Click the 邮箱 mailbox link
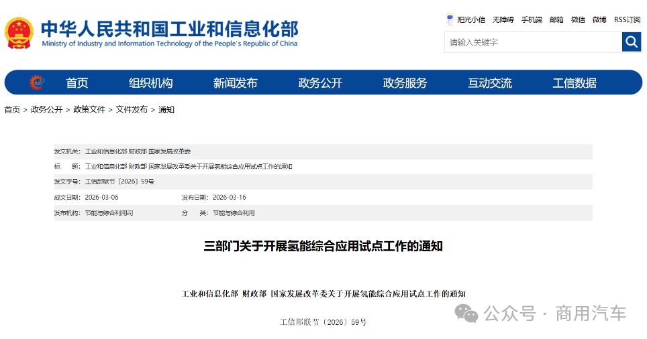This screenshot has height=339, width=647. pyautogui.click(x=556, y=19)
